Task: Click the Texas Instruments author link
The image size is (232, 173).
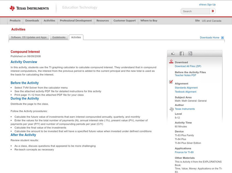Action: pos(185,109)
